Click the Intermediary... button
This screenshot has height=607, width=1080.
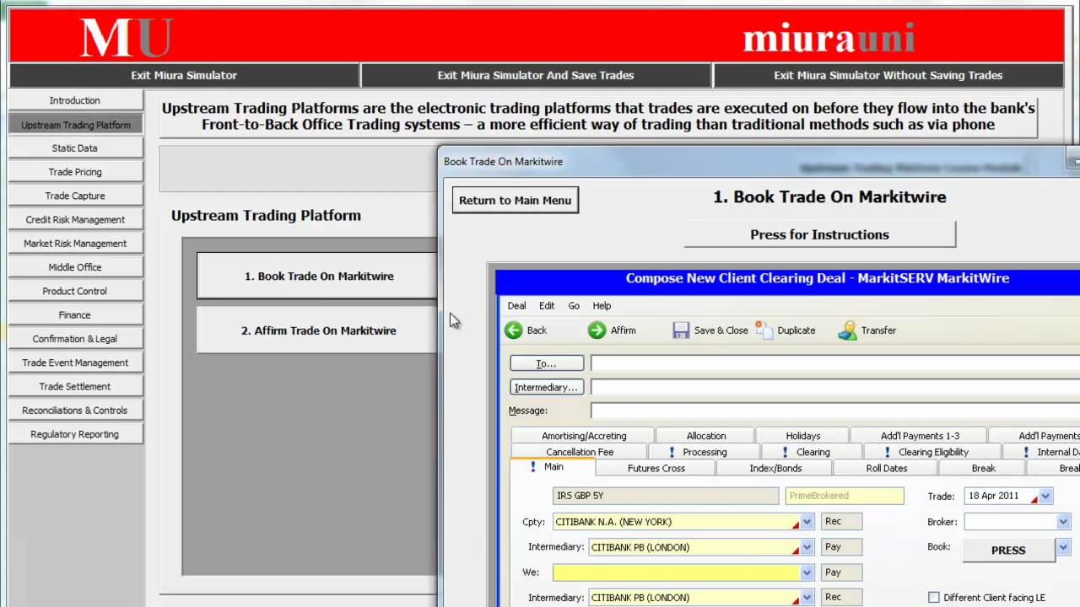pyautogui.click(x=547, y=387)
